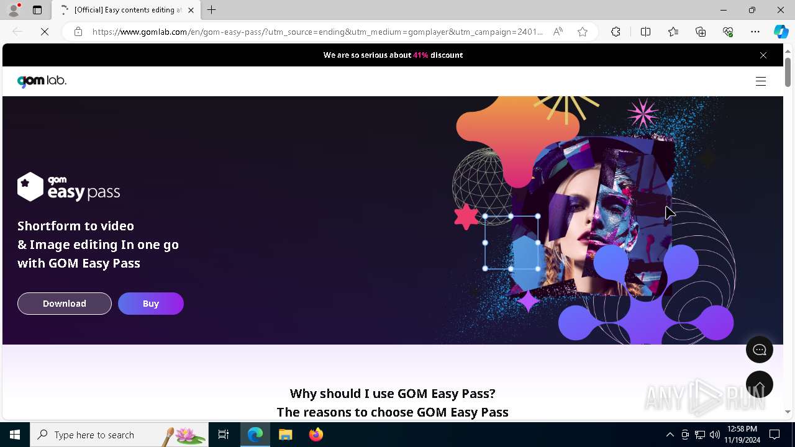
Task: Jump back to top with arrow button
Action: point(760,384)
